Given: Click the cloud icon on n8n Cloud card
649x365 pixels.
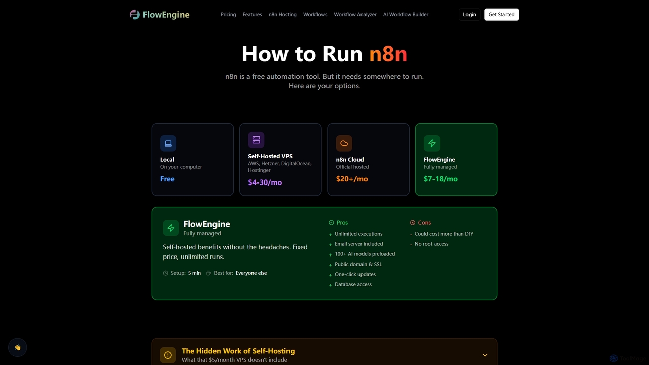Looking at the screenshot, I should [344, 143].
